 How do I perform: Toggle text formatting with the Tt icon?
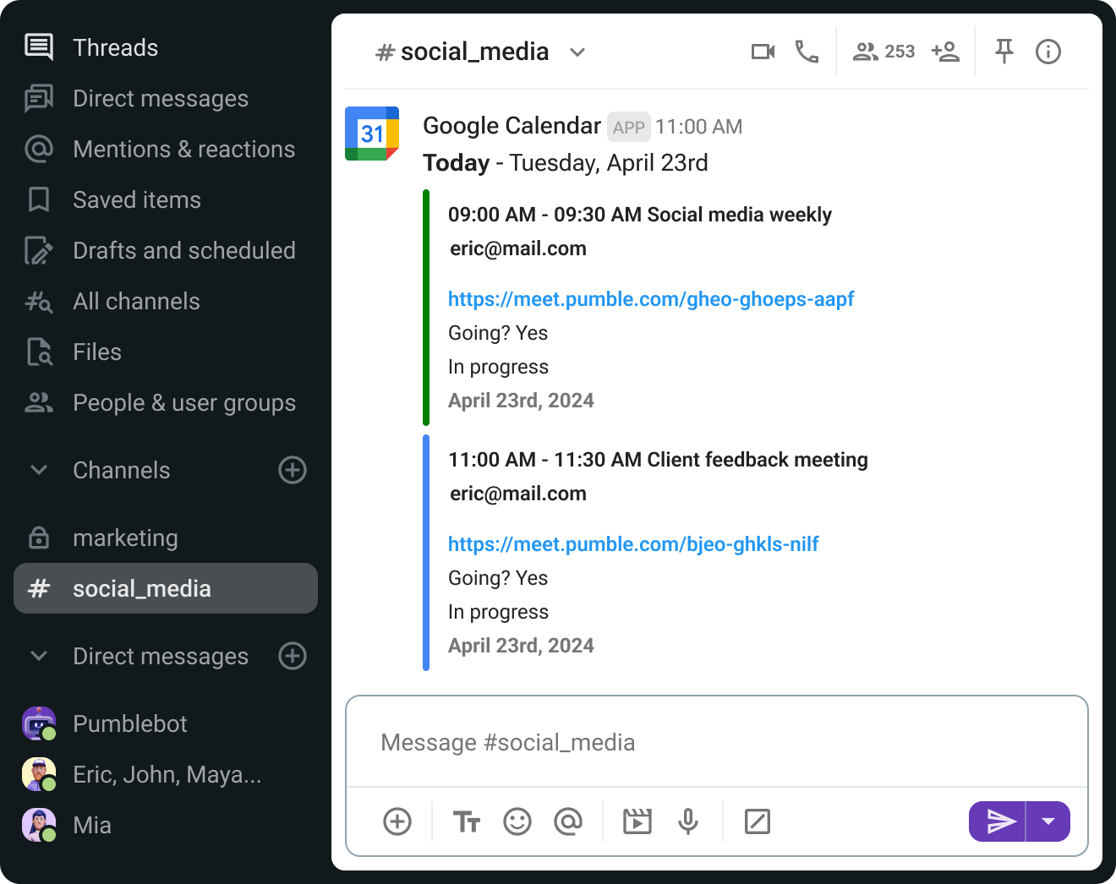pos(467,821)
